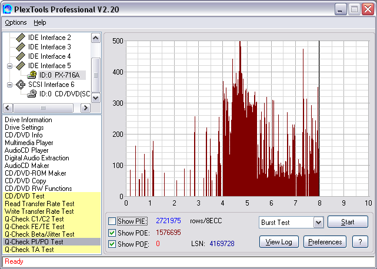This screenshot has height=269, width=377.
Task: Select the ID:0 CD/DVD(SC drive
Action: pyautogui.click(x=65, y=93)
